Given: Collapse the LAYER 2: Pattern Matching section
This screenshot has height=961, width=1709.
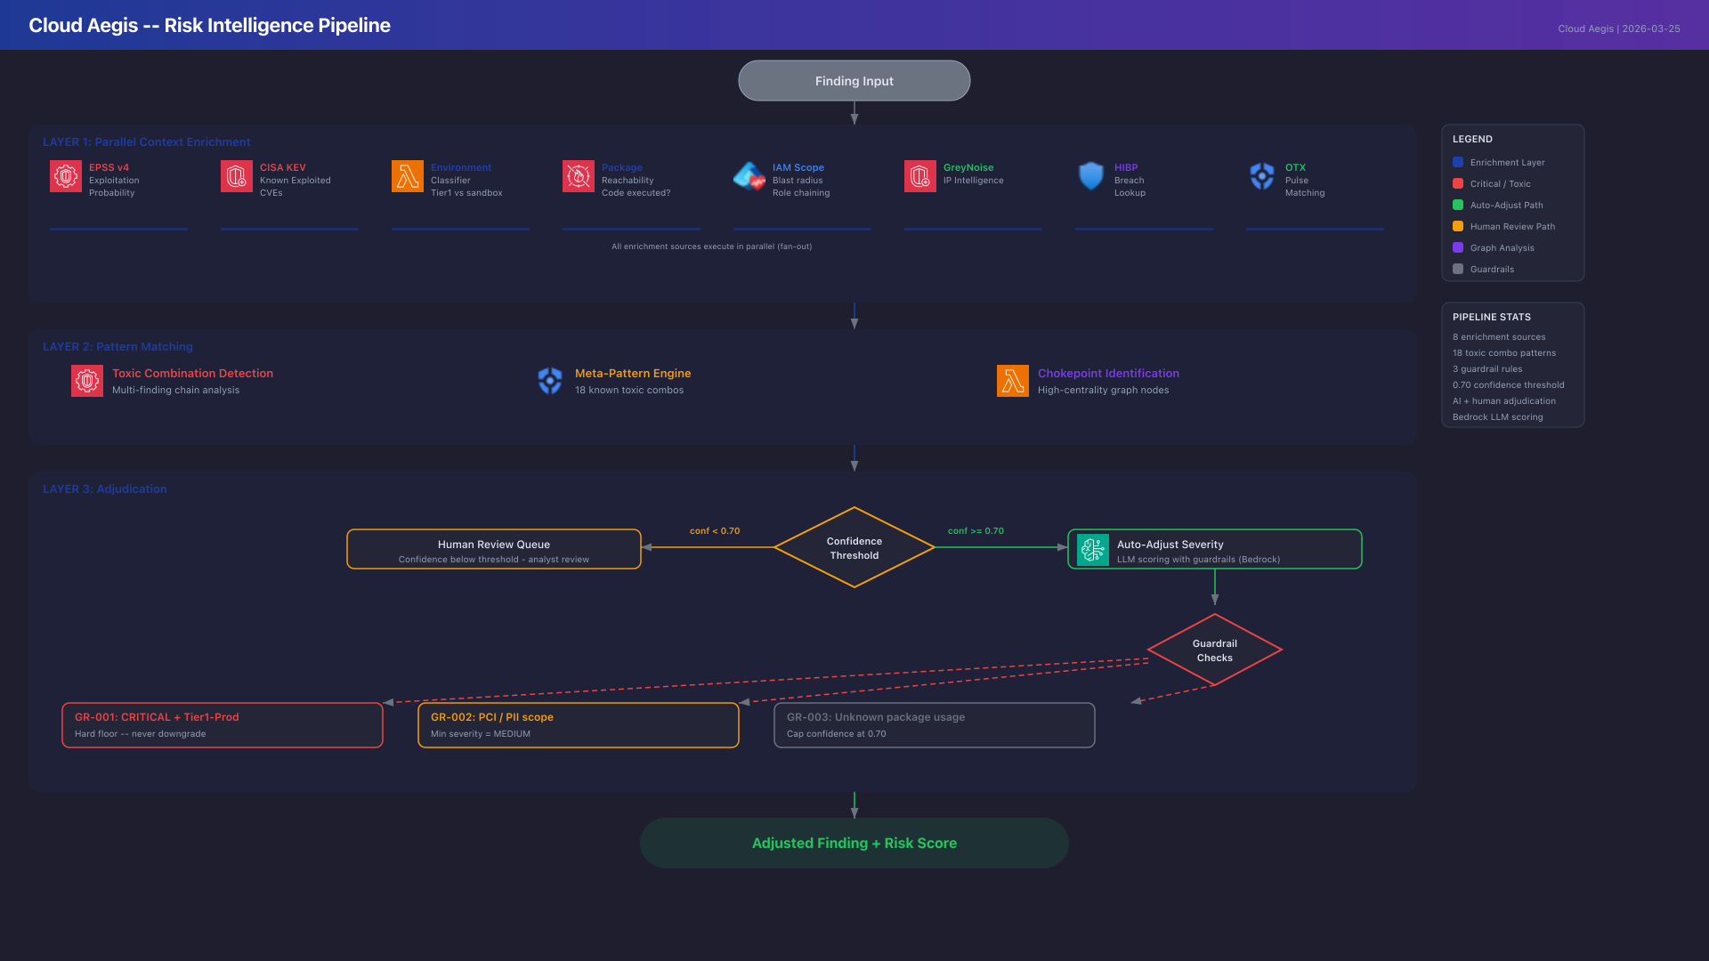Looking at the screenshot, I should (118, 346).
